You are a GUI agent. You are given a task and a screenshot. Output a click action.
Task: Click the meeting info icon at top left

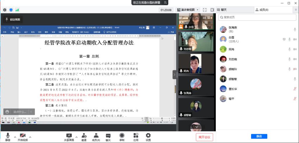coord(5,10)
